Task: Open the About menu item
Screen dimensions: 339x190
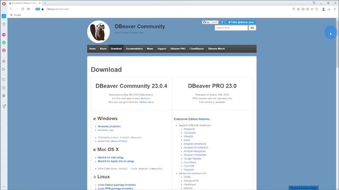Action: click(x=103, y=49)
